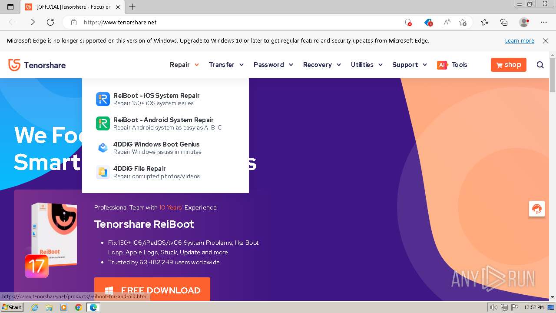Click the ReiBoot product box image
This screenshot has width=556, height=313.
54,234
